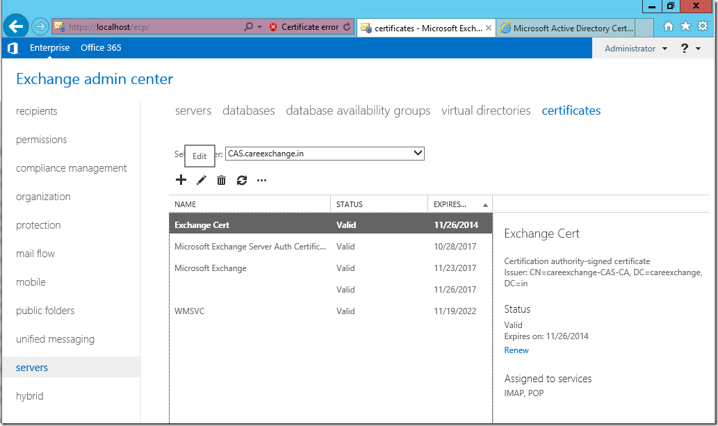Open protection section
Viewport: 718px width, 426px height.
(38, 225)
